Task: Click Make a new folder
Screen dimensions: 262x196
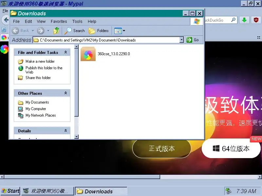Action: (x=40, y=61)
